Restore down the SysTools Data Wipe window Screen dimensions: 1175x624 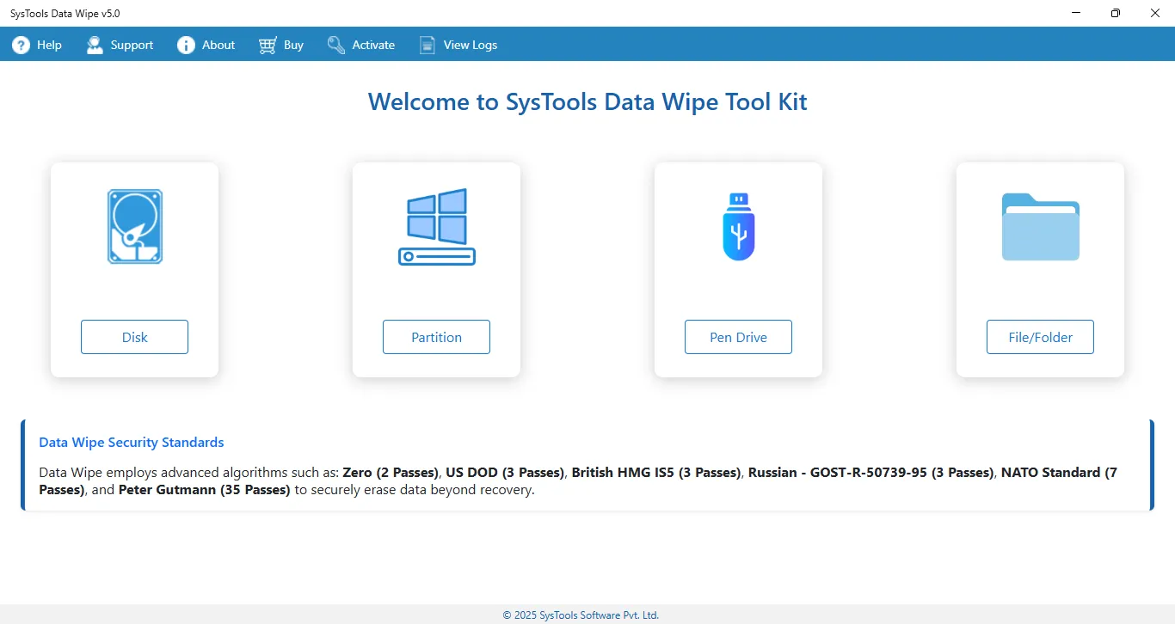point(1116,13)
